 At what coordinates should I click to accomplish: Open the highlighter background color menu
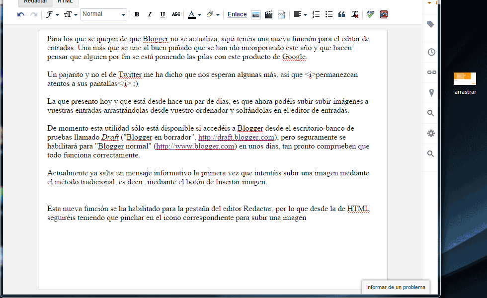click(213, 14)
